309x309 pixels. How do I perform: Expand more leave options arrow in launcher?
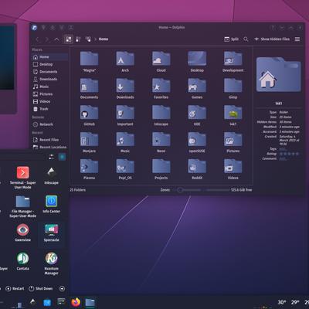pos(62,289)
